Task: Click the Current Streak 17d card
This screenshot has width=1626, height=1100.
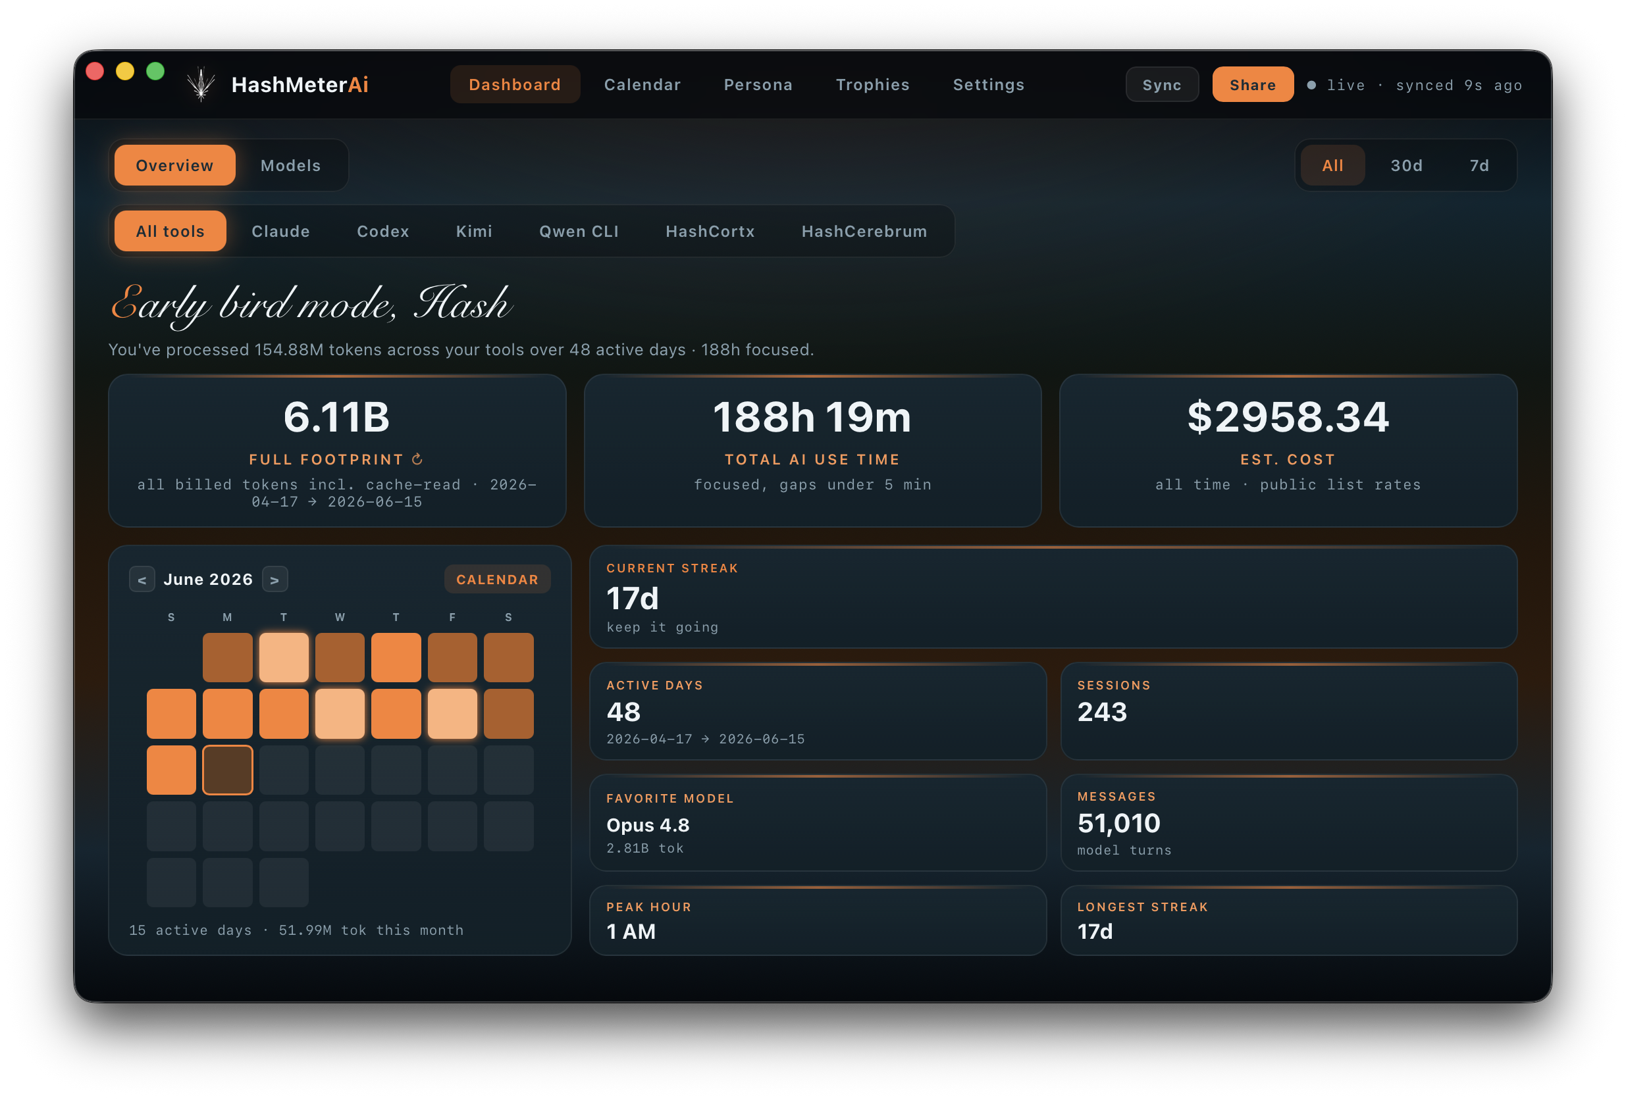Action: (x=1053, y=597)
